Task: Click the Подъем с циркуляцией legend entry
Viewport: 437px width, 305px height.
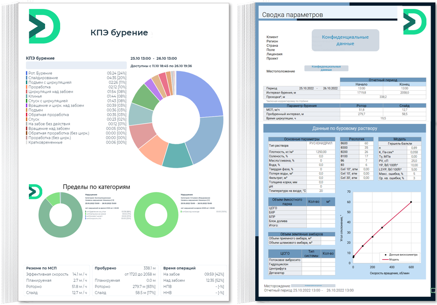Action: point(50,83)
